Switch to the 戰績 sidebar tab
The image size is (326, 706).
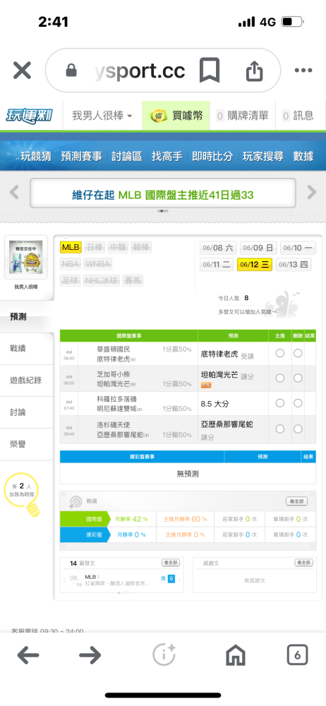pos(27,349)
